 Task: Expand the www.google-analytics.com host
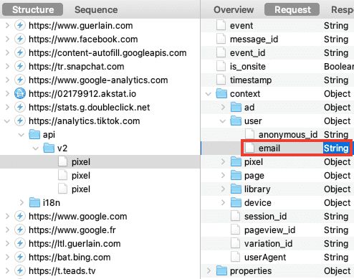7,80
